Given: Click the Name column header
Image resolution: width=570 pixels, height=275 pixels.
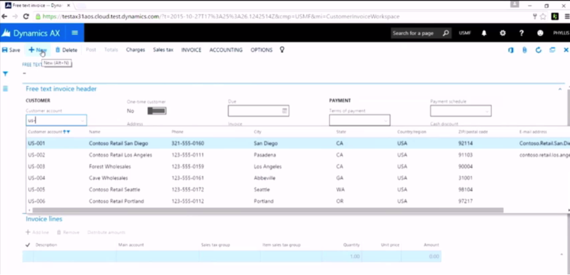Looking at the screenshot, I should pyautogui.click(x=95, y=132).
